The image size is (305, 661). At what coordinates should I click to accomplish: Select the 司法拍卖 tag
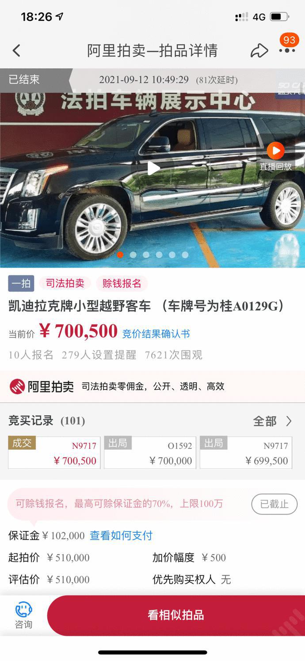[x=65, y=283]
